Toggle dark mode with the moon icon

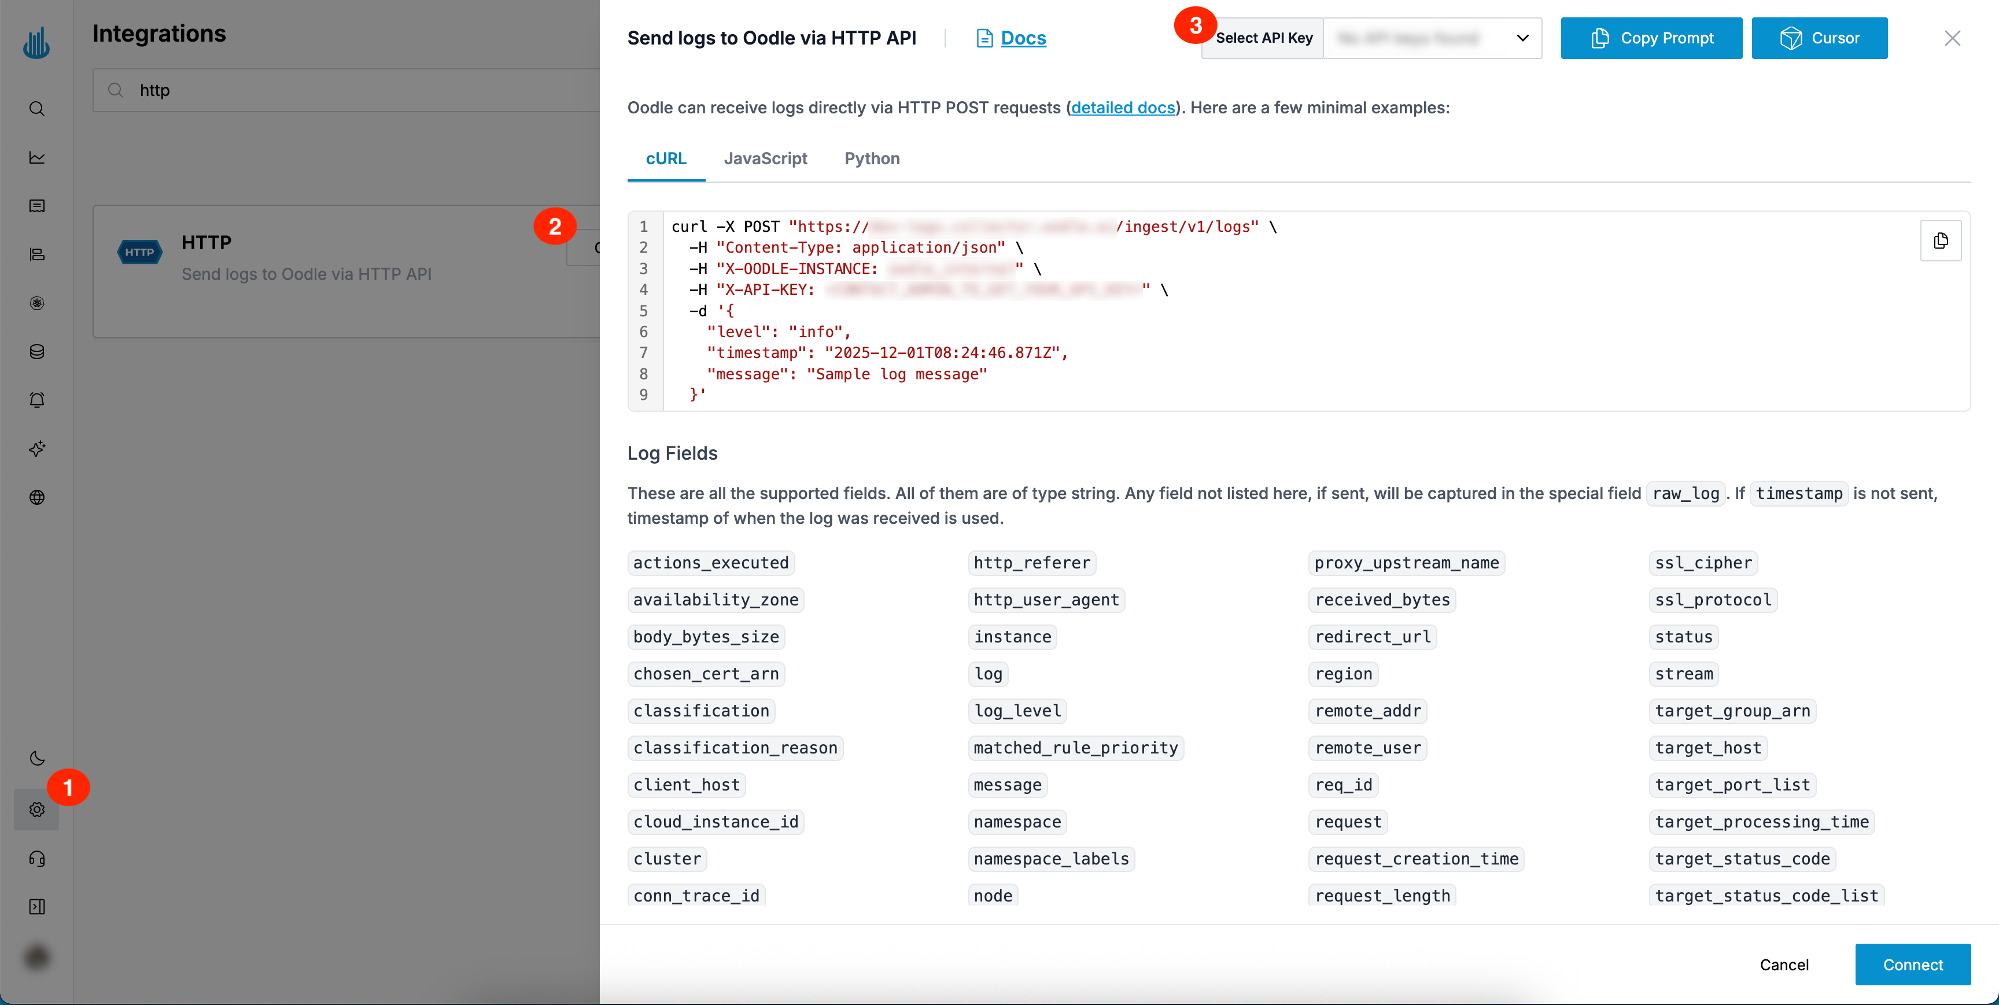36,758
